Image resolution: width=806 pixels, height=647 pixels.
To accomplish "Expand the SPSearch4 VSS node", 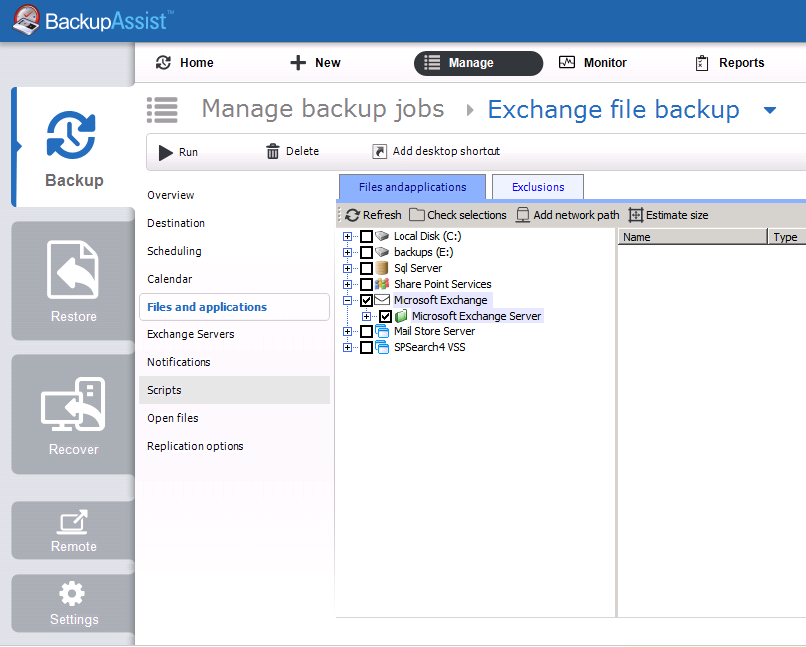I will (x=347, y=347).
